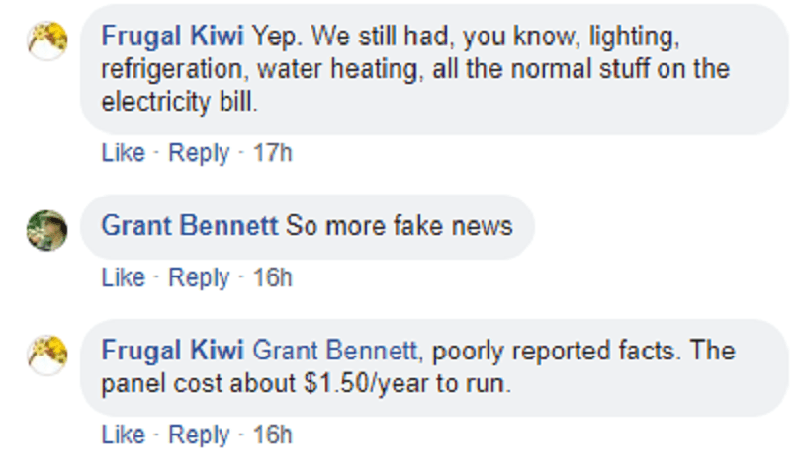Reply to the panel cost comment
The height and width of the screenshot is (474, 801).
pyautogui.click(x=199, y=435)
